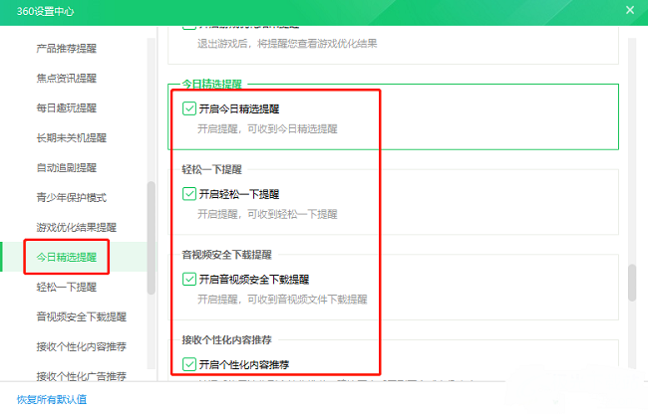Disable 开启音视频安全下载提醒 checkbox

[x=189, y=280]
